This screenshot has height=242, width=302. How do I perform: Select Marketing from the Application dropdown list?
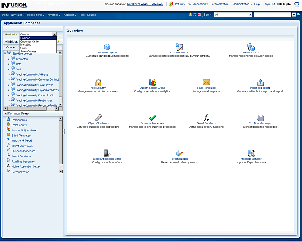(x=25, y=44)
